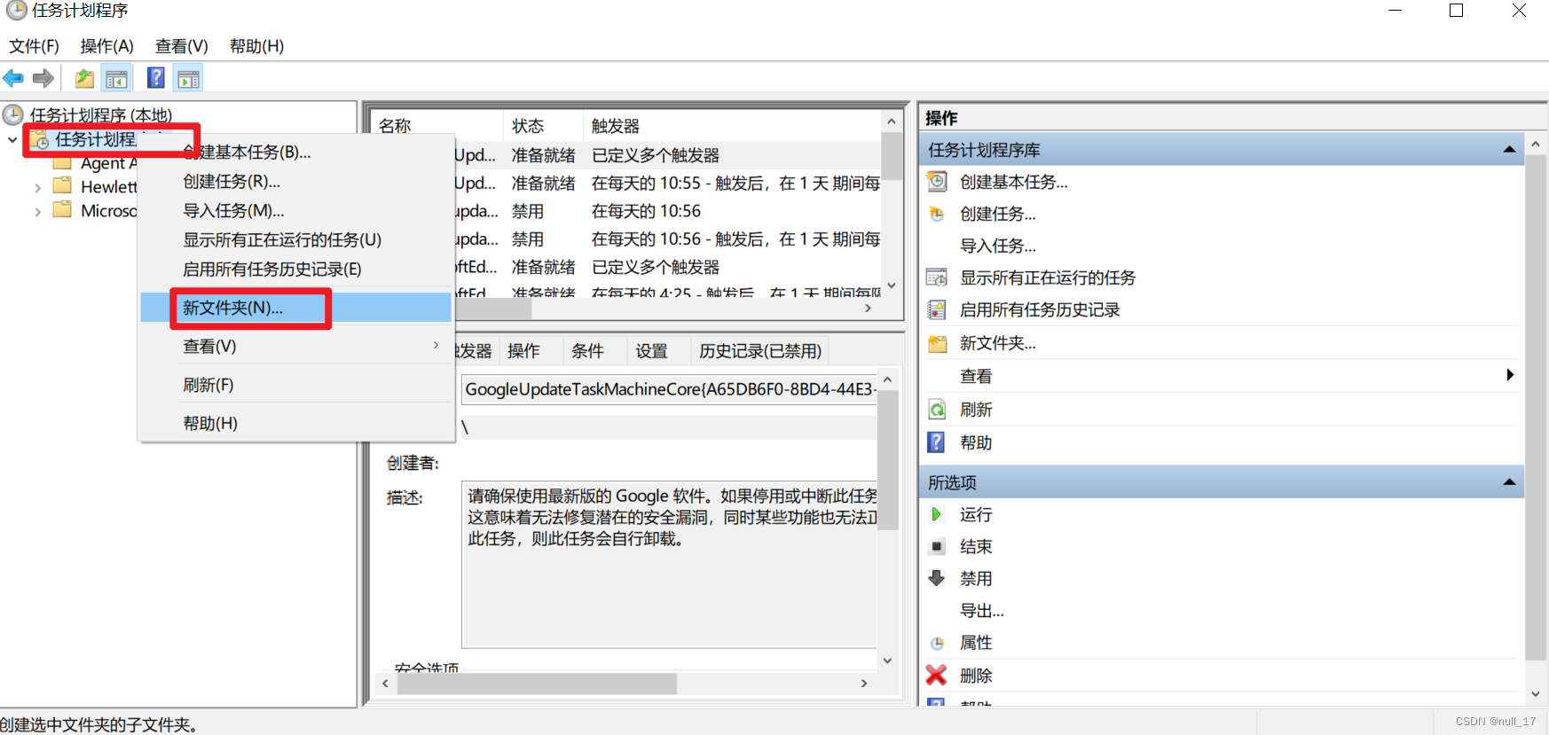Click the icon beside 创建基本任务 in Actions
1549x735 pixels.
click(x=937, y=182)
